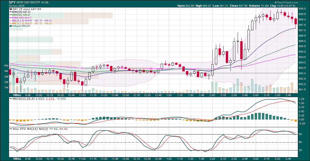310x161 pixels.
Task: Click the EMA(100) 684.77 legend entry
Action: pos(22,18)
